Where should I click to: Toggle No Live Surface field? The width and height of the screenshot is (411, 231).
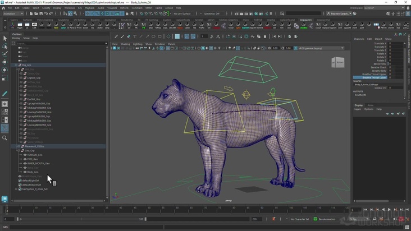pyautogui.click(x=182, y=13)
